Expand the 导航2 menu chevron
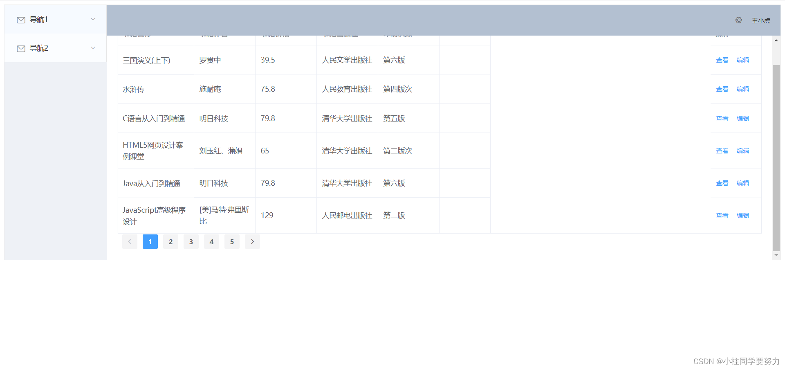The height and width of the screenshot is (369, 785). pos(93,48)
